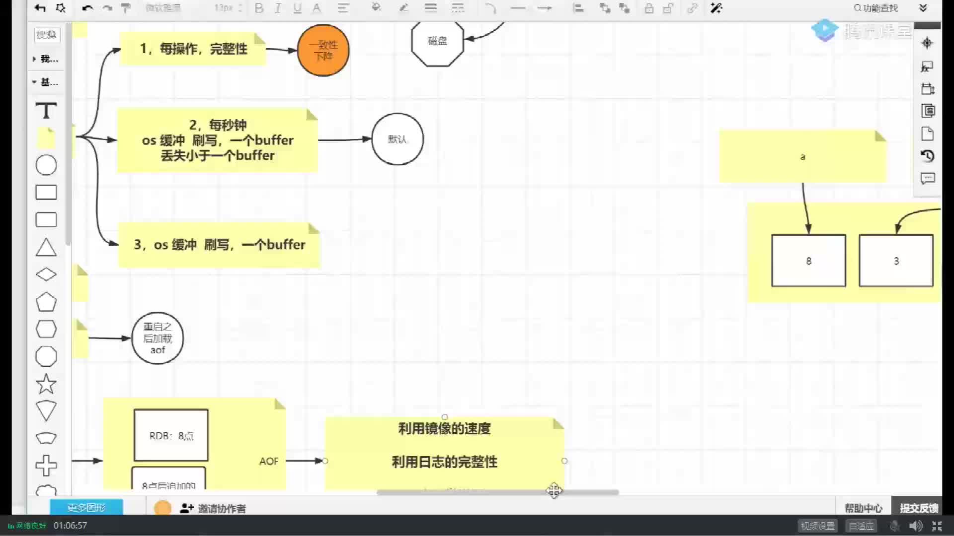Select the format painter brush
The height and width of the screenshot is (536, 954).
click(x=126, y=8)
